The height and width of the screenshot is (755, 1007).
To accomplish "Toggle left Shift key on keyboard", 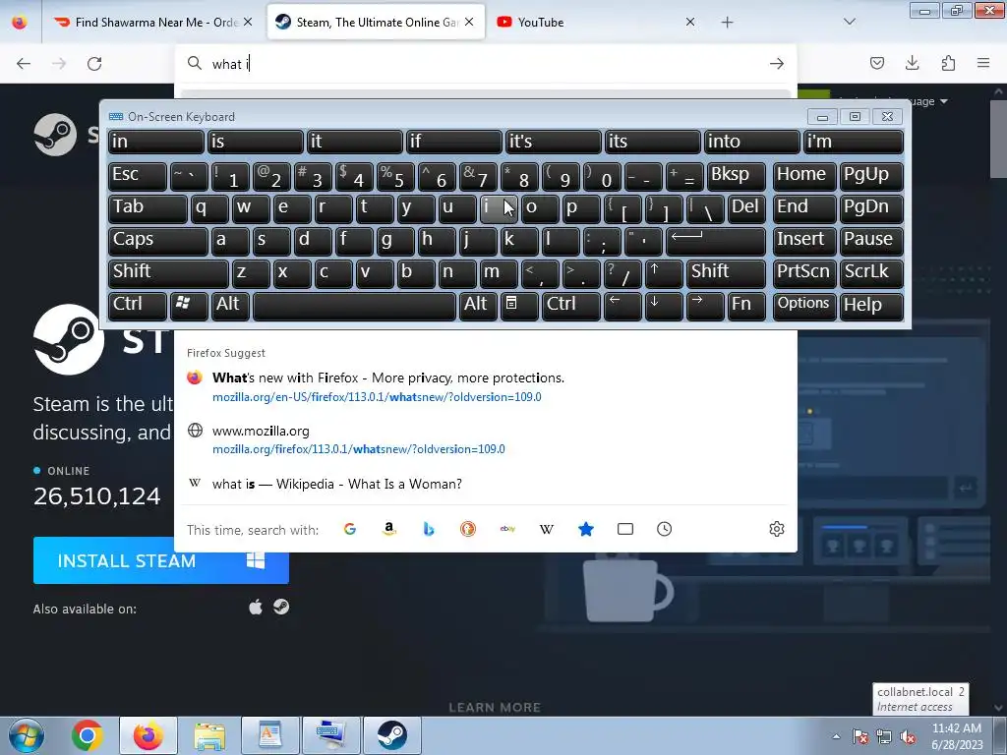I will tap(168, 273).
